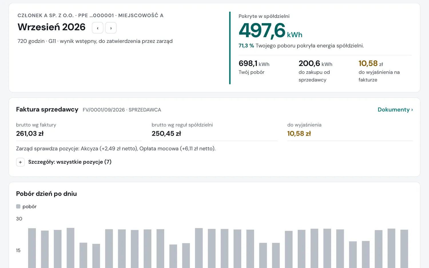Click the 10,58 zł 'do wyjaśnienia na fakturze' stat
Image resolution: width=429 pixels, height=268 pixels.
(371, 63)
